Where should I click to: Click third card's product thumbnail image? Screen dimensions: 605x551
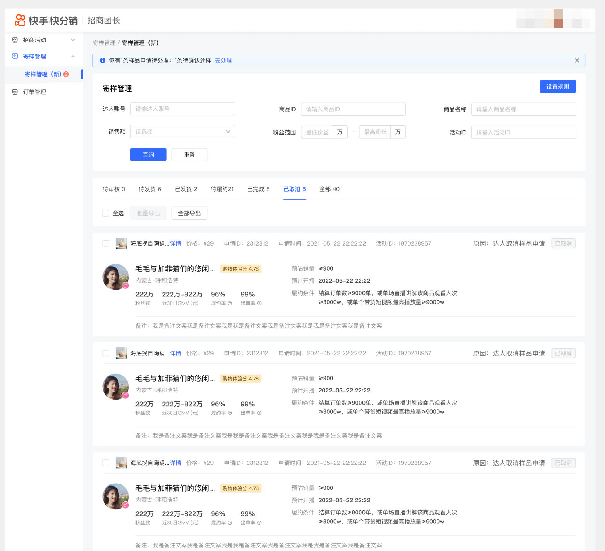(x=121, y=463)
